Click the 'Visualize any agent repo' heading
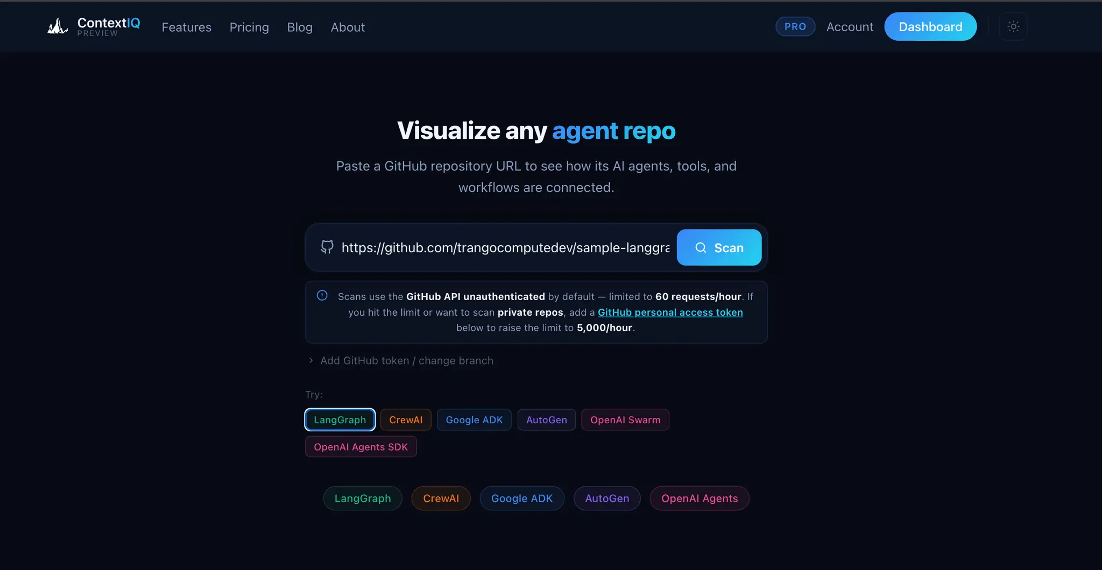Image resolution: width=1102 pixels, height=570 pixels. coord(536,131)
